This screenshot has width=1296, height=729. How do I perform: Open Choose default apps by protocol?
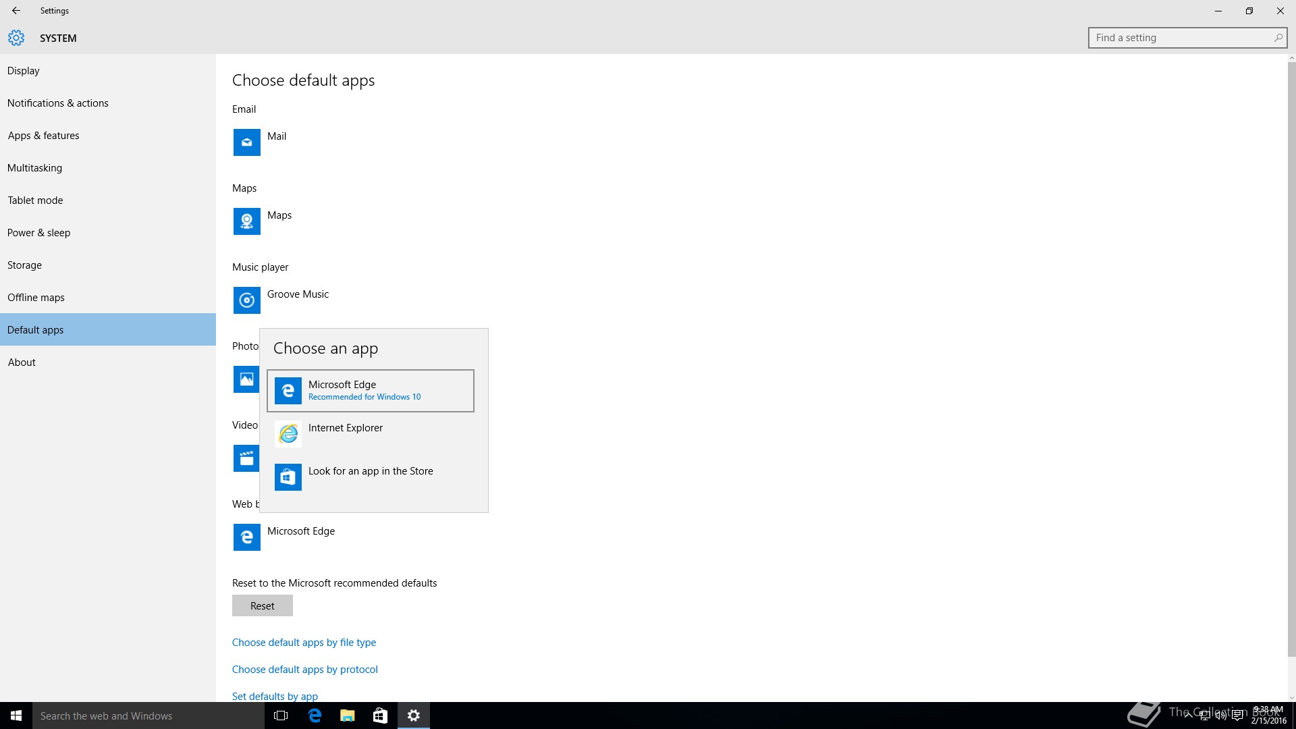(304, 670)
